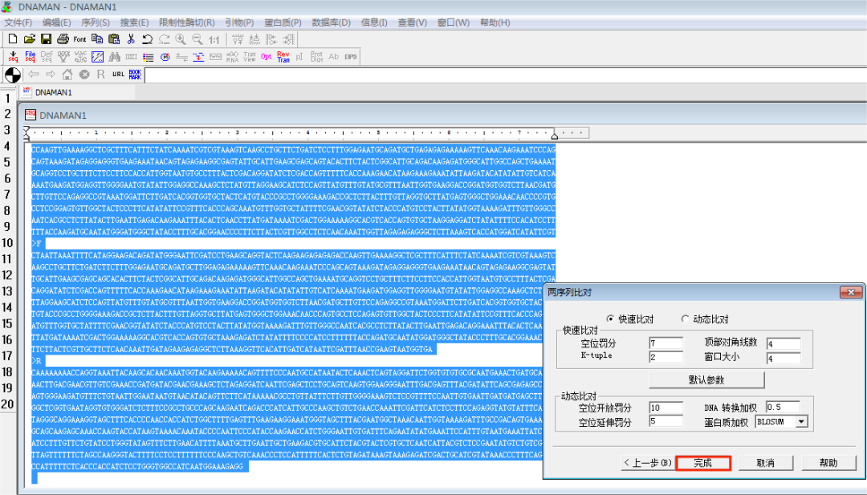The image size is (867, 495).
Task: Click the RNA conversion toolbar icon
Action: tap(233, 55)
